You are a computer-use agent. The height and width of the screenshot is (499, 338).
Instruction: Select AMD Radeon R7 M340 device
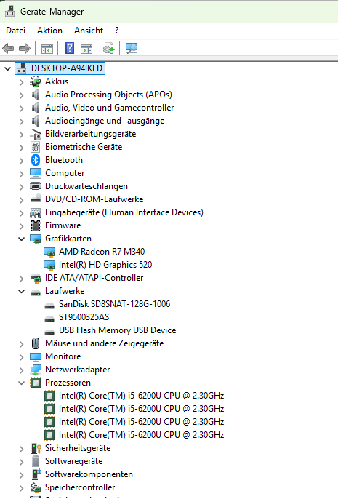102,252
